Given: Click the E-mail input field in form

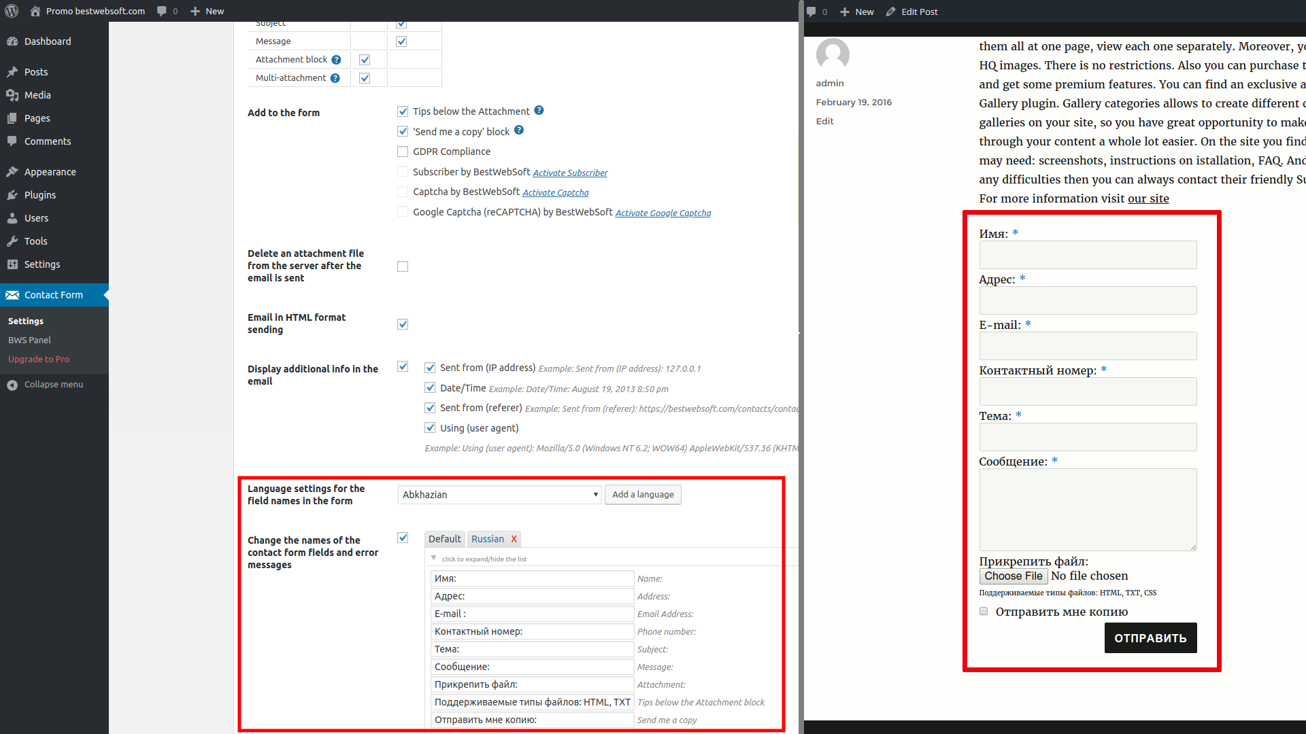Looking at the screenshot, I should 1088,346.
